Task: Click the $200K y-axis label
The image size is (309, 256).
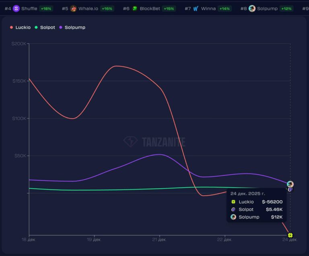Action: click(19, 44)
